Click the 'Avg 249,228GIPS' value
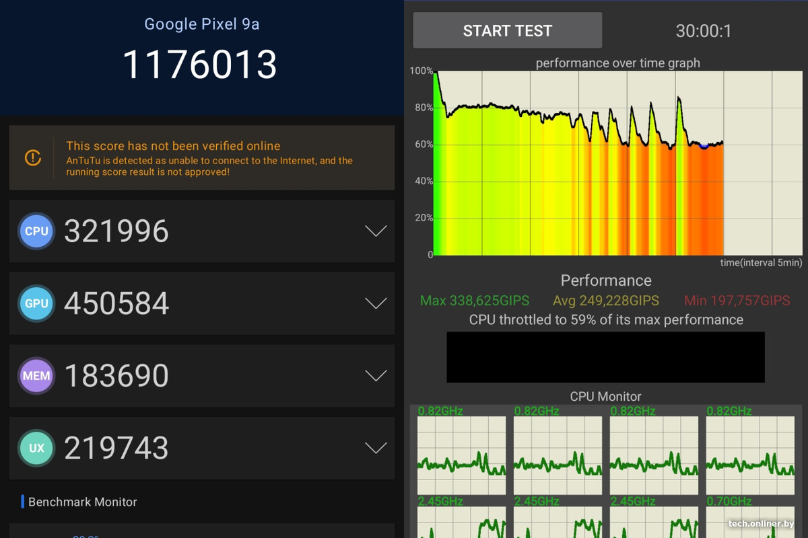 click(x=606, y=301)
